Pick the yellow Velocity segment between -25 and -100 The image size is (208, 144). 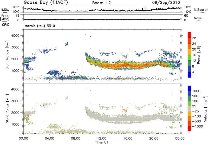click(x=190, y=114)
